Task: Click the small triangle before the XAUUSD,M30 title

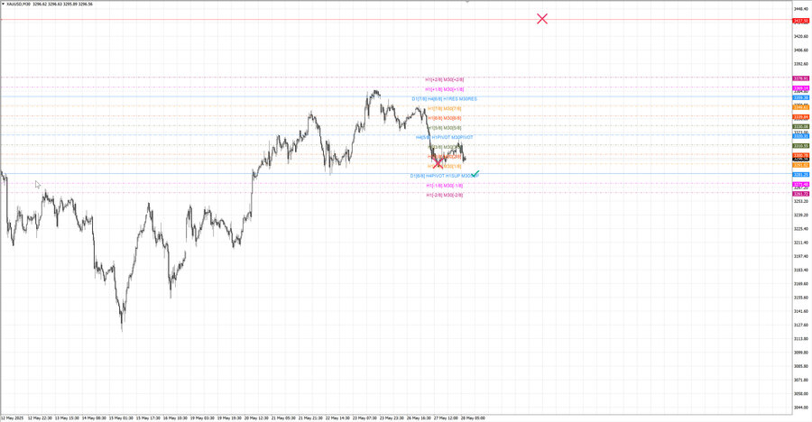Action: click(x=3, y=4)
